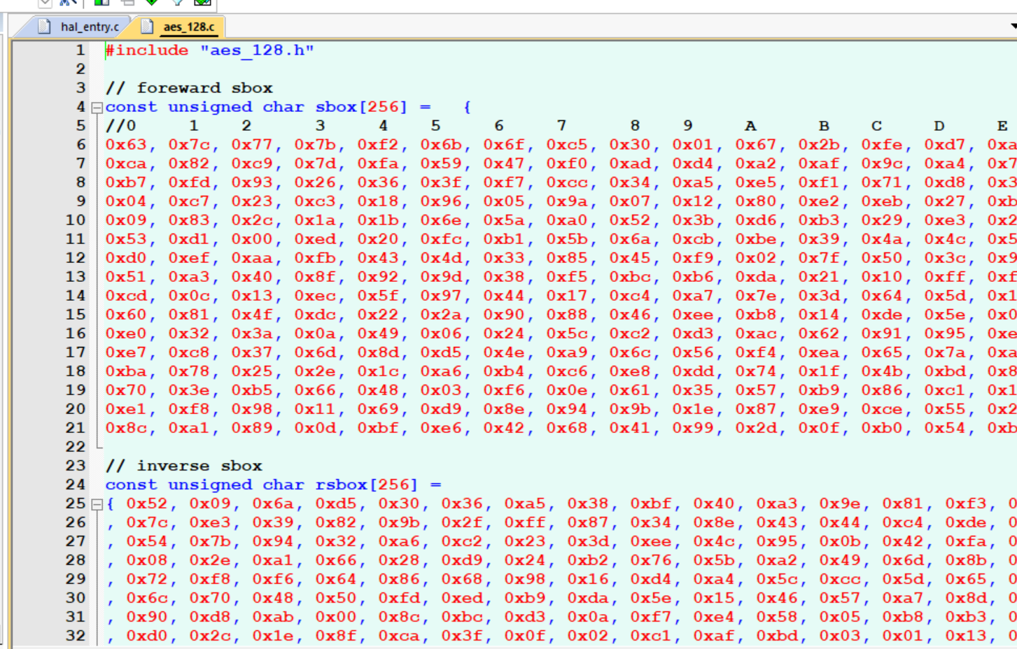
Task: Click value 0xe7 at start of line 17
Action: (126, 352)
